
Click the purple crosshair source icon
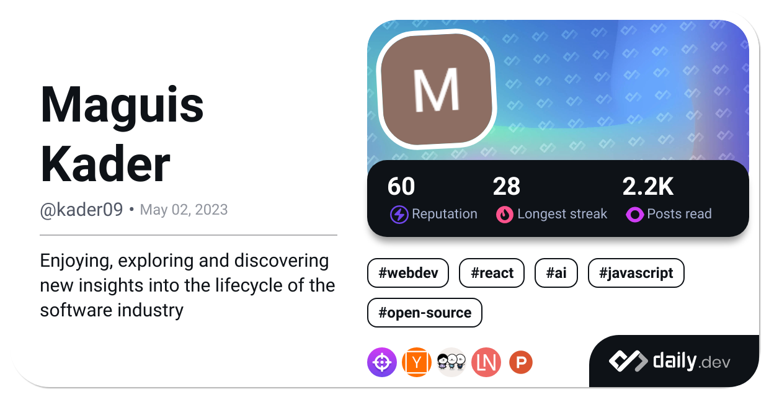pos(382,362)
